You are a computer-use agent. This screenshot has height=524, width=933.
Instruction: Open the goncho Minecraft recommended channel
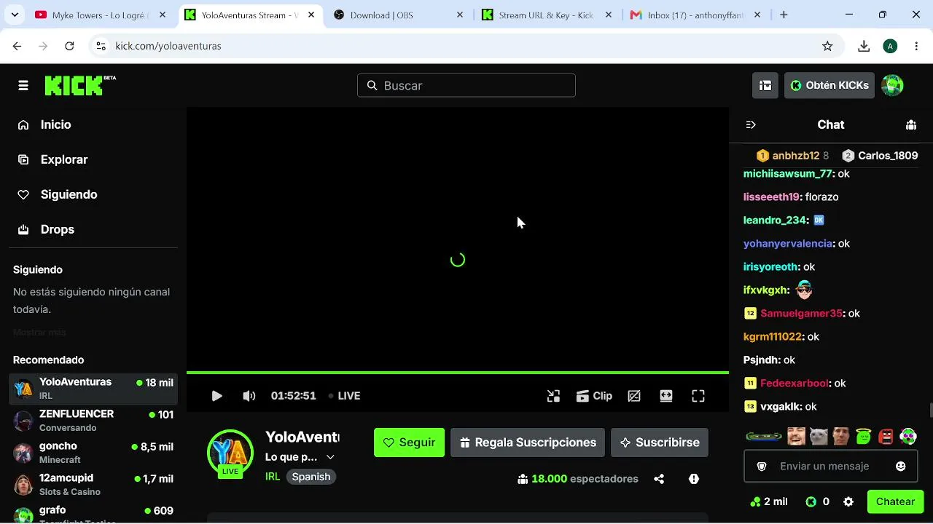(x=93, y=453)
